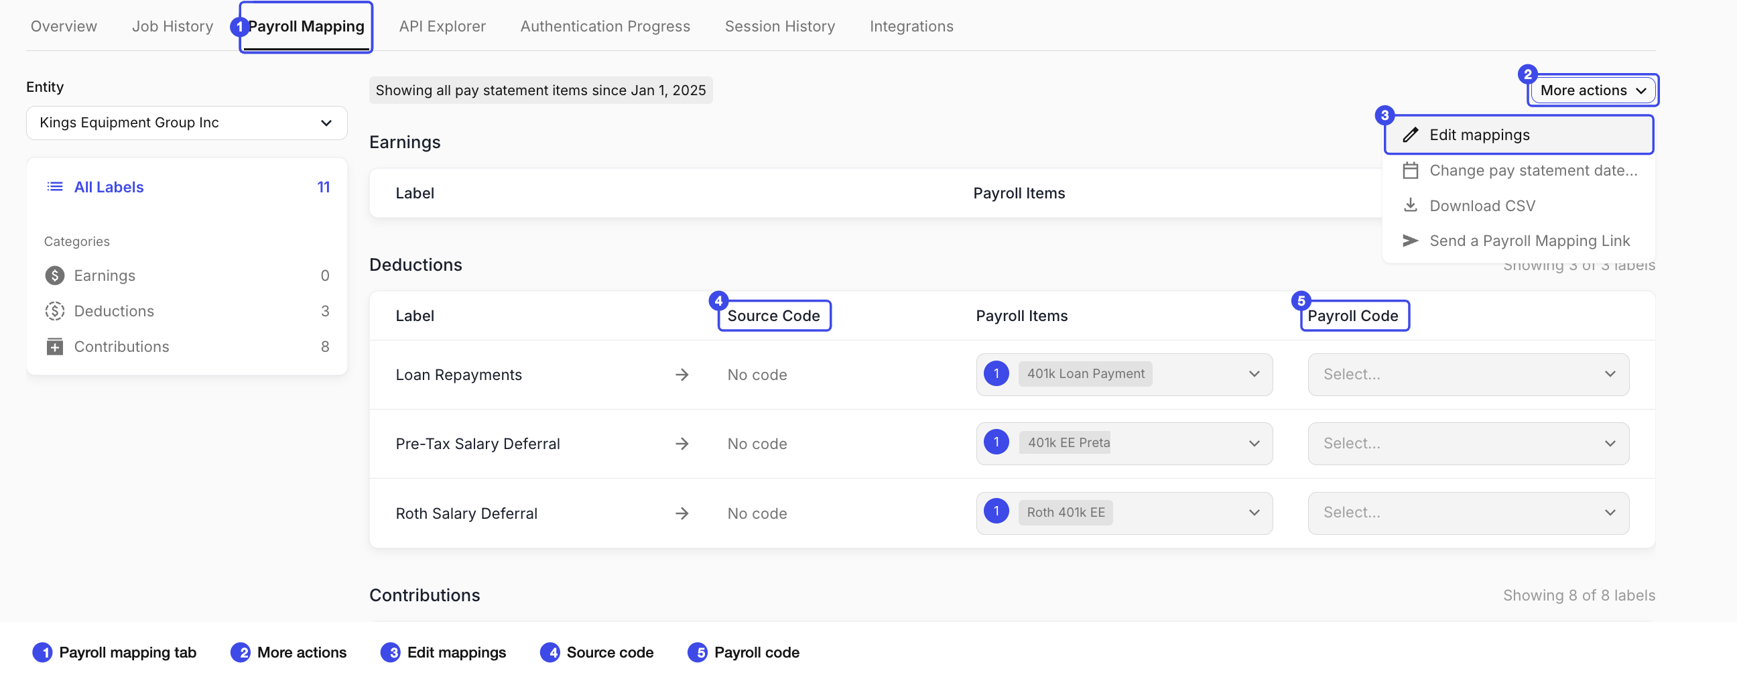Click the 'Showing all pay statement items' notice
Screen dimensions: 1737x683
(540, 90)
